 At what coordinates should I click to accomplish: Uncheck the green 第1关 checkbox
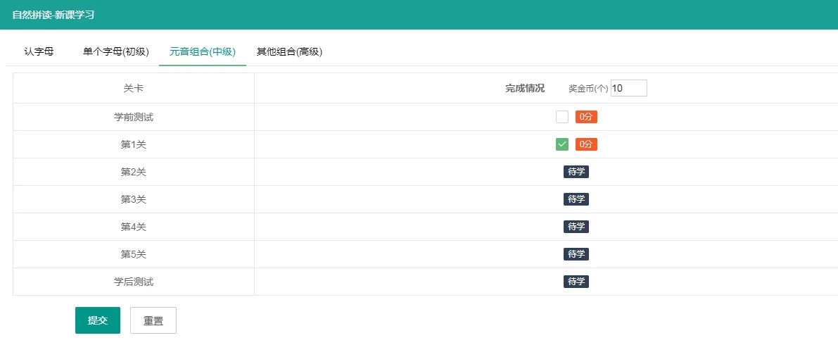(x=561, y=144)
